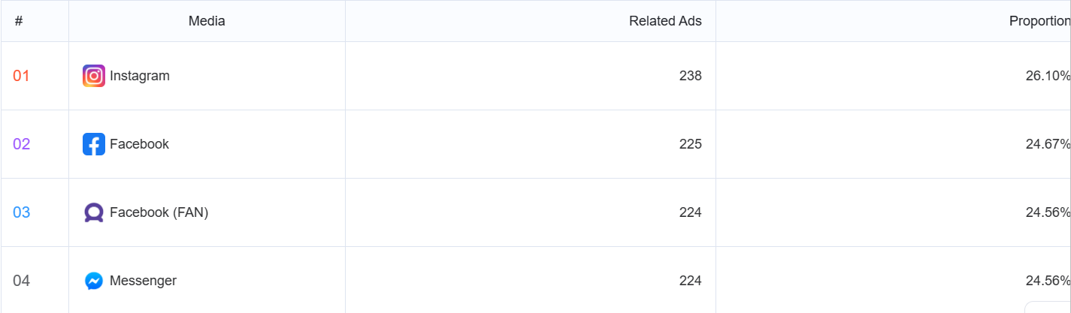Screen dimensions: 1071x313
Task: Sort by the Related Ads column header
Action: coord(665,21)
